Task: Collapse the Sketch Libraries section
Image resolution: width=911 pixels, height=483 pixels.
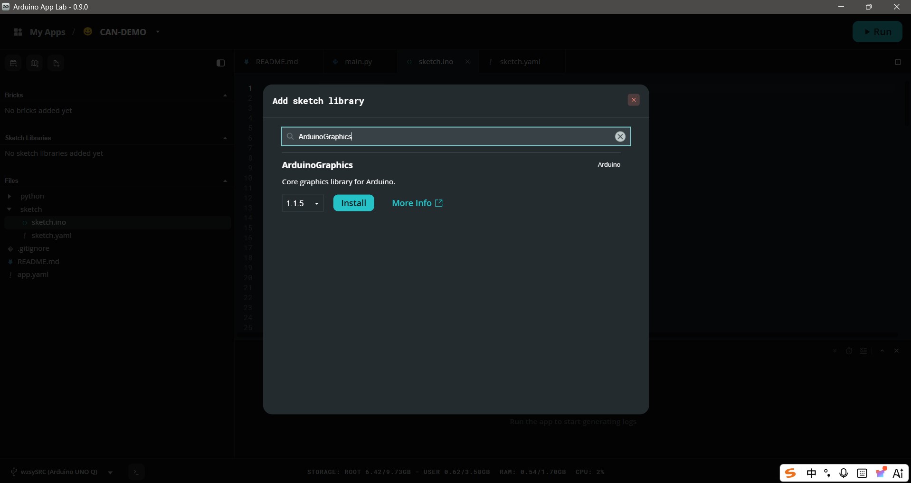Action: point(225,138)
